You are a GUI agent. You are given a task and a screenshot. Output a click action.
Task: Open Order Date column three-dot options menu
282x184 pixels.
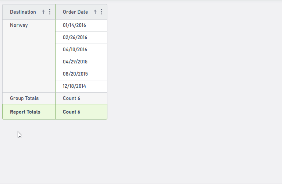click(x=101, y=12)
